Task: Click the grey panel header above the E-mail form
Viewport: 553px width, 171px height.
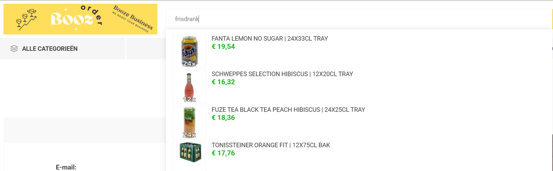Action: [85, 130]
